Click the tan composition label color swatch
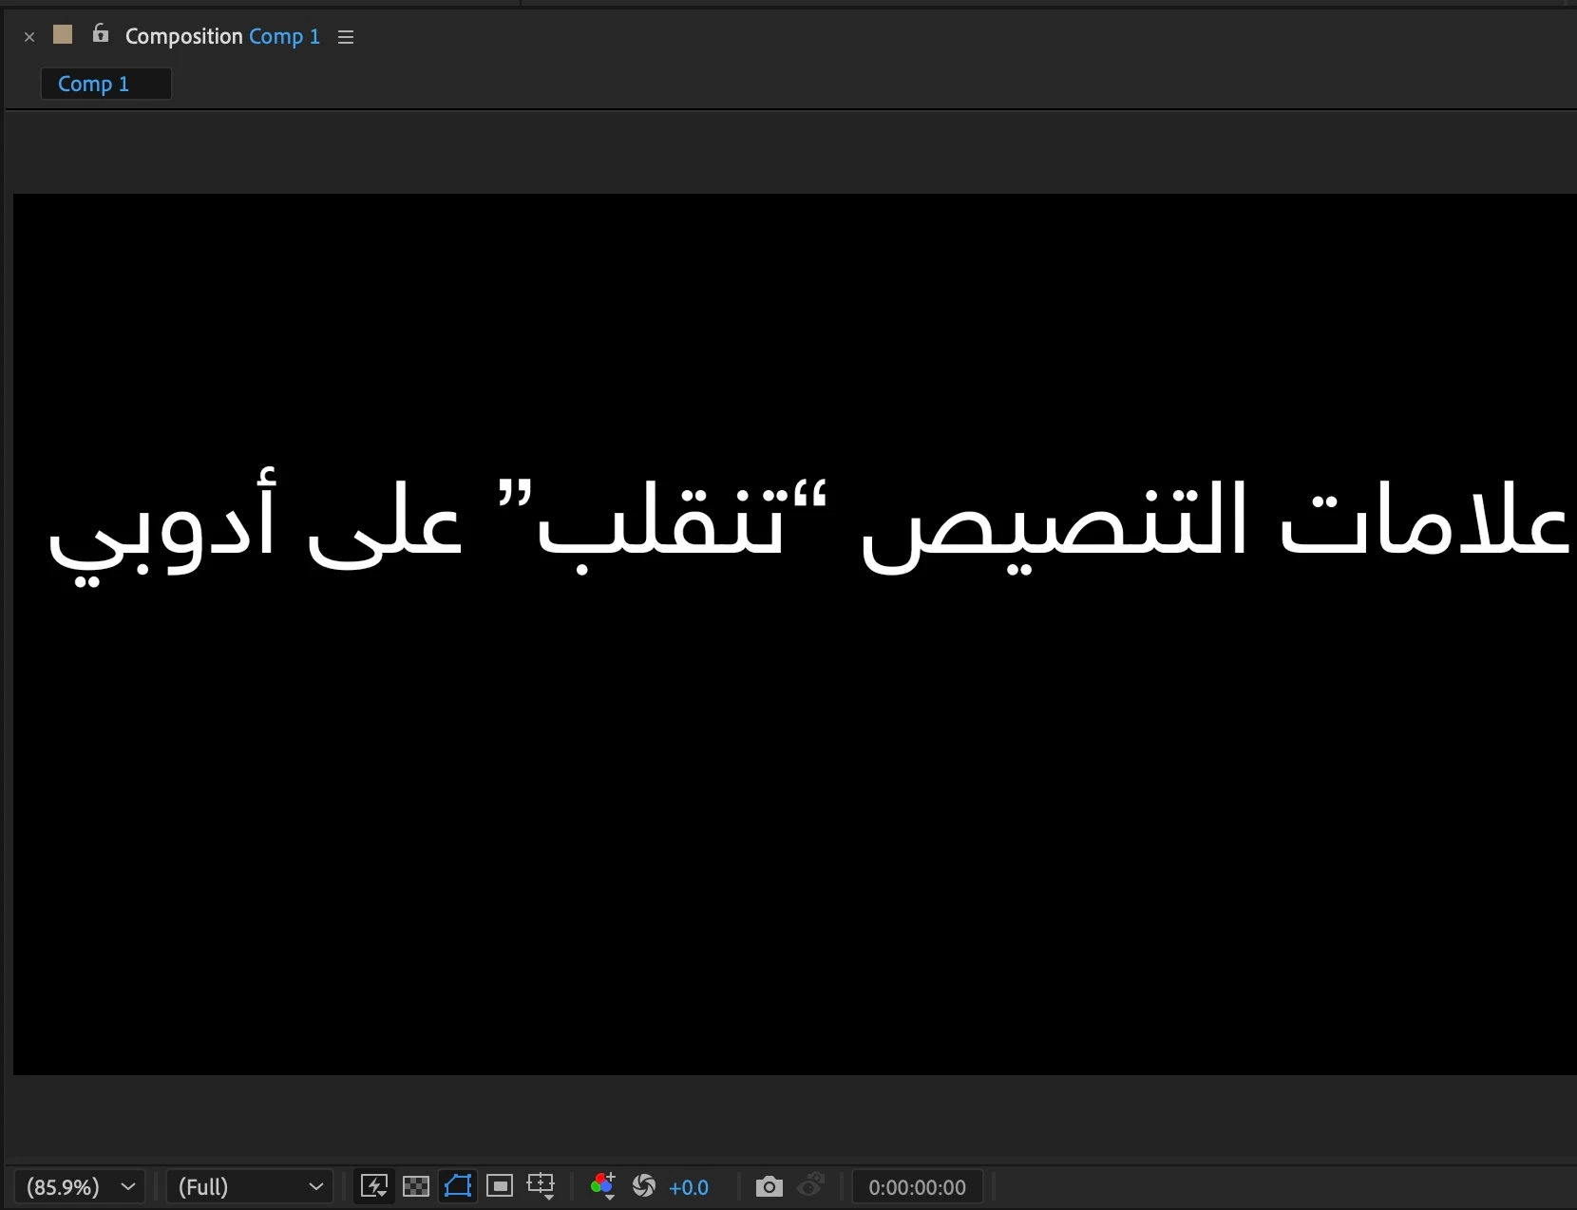This screenshot has height=1210, width=1577. pyautogui.click(x=63, y=35)
